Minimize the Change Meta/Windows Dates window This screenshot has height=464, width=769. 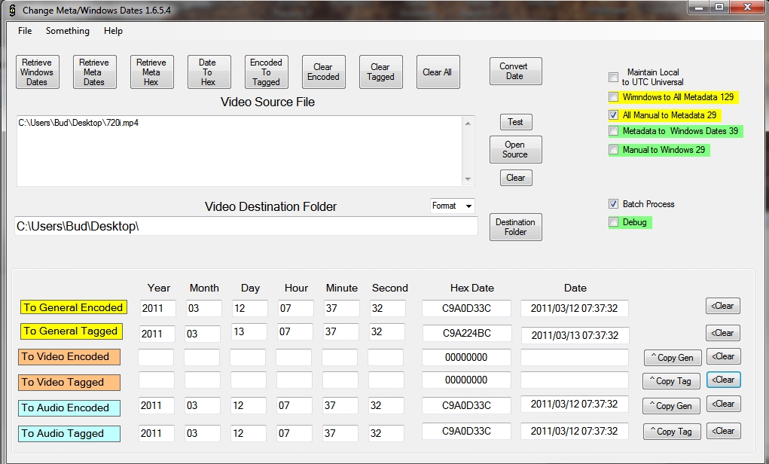(x=699, y=7)
